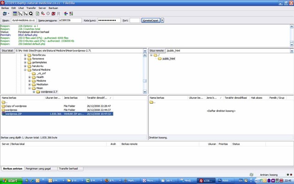This screenshot has height=184, width=294.
Task: Sort local files by Terakhir dimodif column
Action: tap(99, 98)
